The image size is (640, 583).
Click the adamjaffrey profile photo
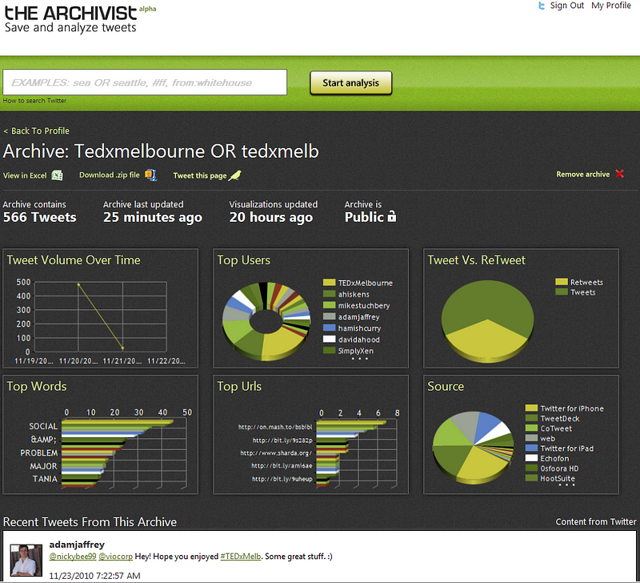point(26,560)
